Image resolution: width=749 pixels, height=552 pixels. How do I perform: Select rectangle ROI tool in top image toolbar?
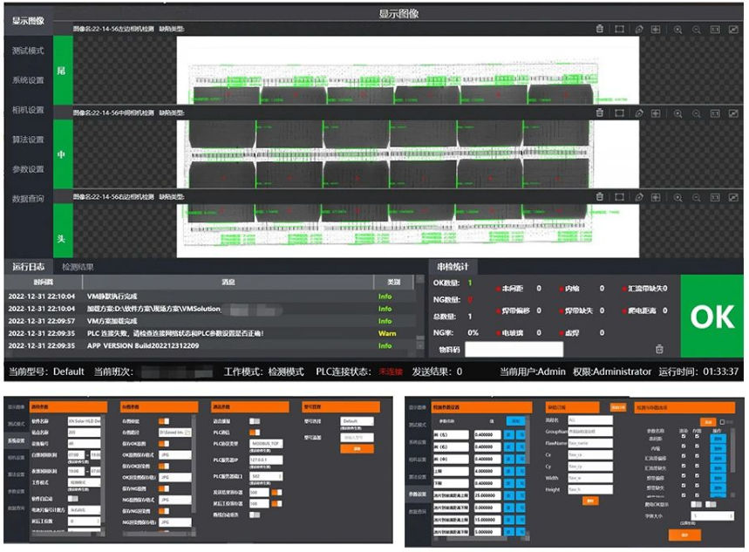click(619, 29)
